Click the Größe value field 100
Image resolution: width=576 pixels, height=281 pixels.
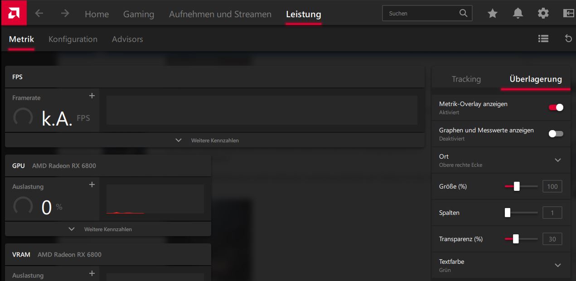(x=552, y=186)
